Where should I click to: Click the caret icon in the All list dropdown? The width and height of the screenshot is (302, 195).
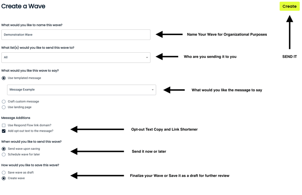pos(147,58)
